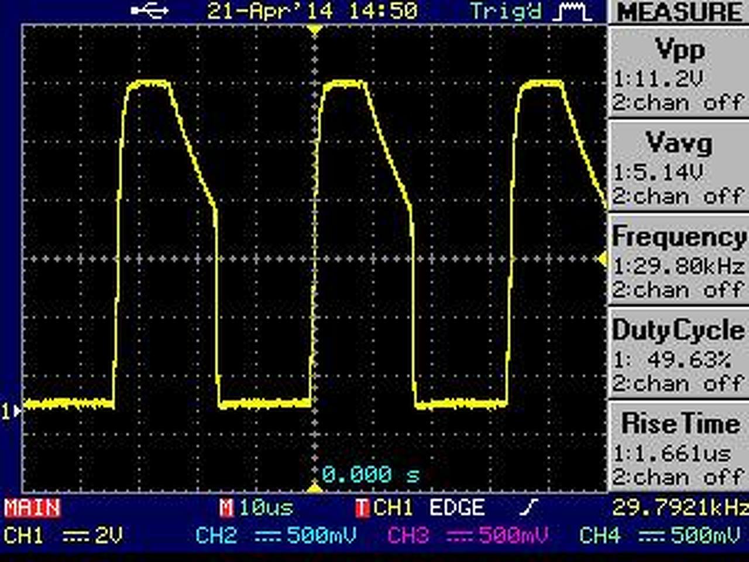Viewport: 749px width, 562px height.
Task: Click the 0.000 s horizontal position readout
Action: click(371, 474)
